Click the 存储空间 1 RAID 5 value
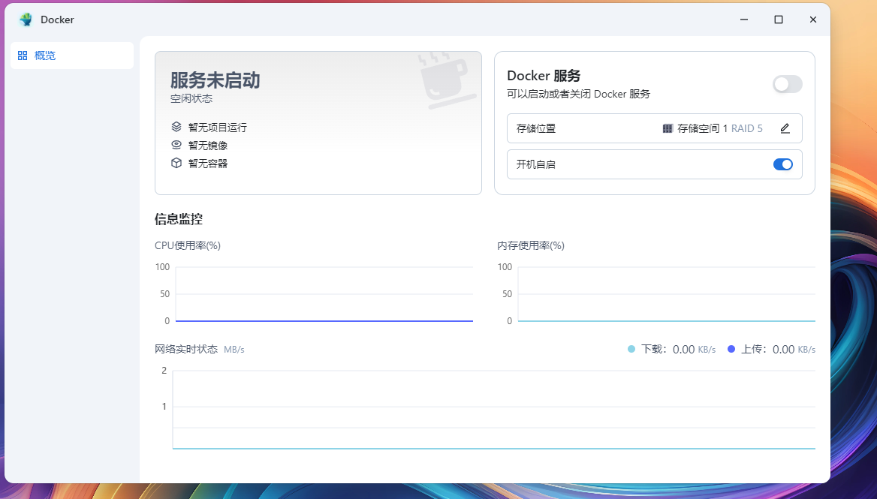The image size is (877, 499). pos(720,128)
